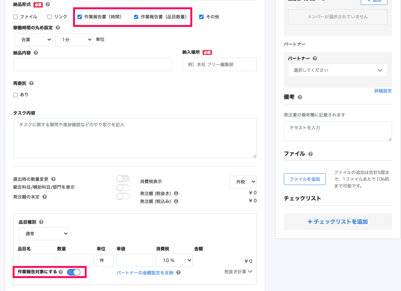Image resolution: width=401 pixels, height=291 pixels.
Task: Toggle 勘定科目/補助科目/部門を表示 switch
Action: click(x=123, y=188)
